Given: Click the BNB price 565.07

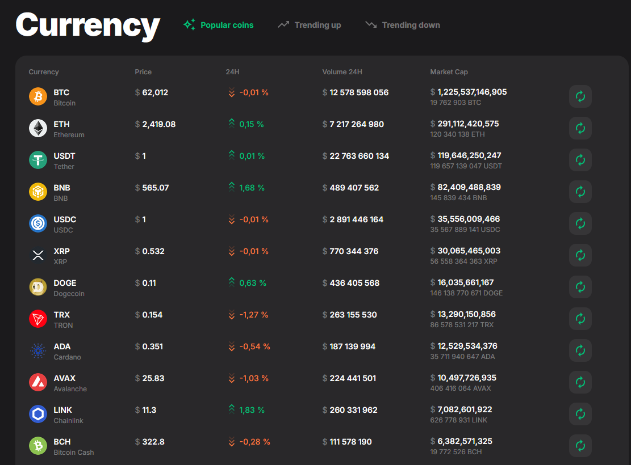Looking at the screenshot, I should pos(152,188).
